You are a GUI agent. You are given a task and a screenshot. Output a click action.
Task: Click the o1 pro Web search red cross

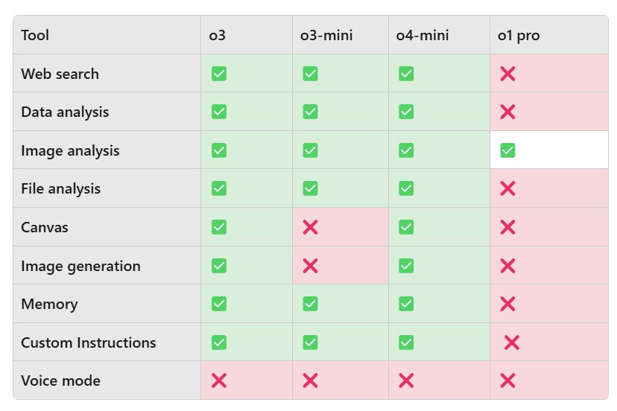tap(507, 74)
